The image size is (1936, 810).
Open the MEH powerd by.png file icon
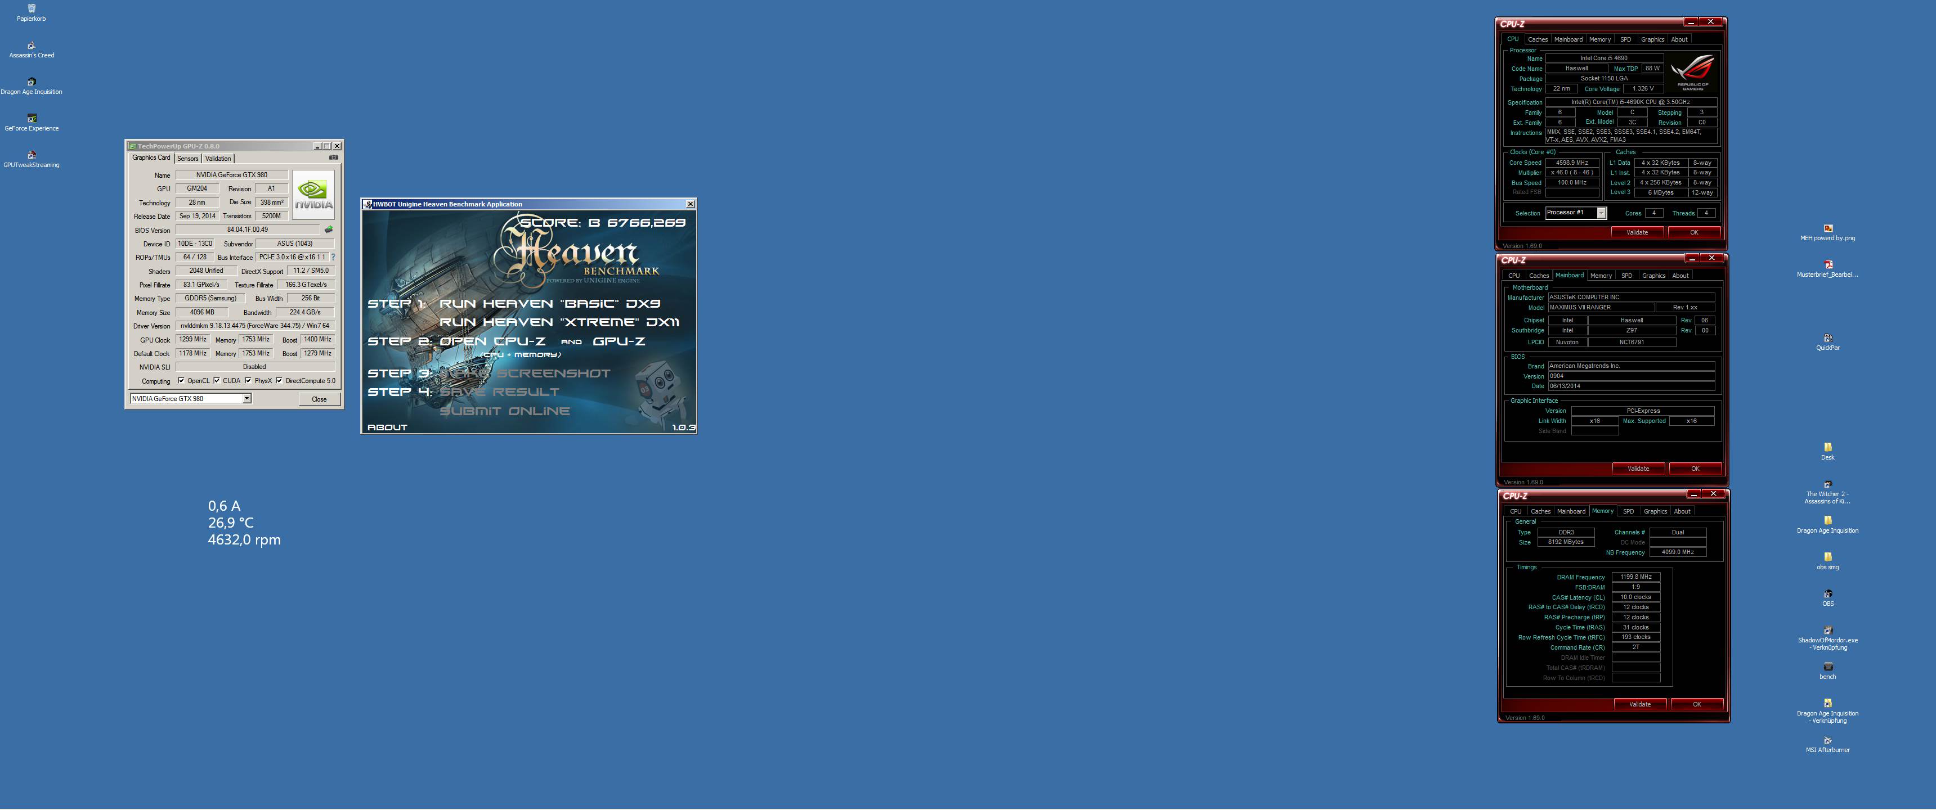(1828, 228)
